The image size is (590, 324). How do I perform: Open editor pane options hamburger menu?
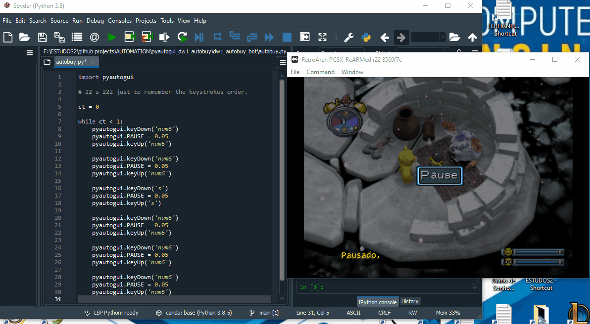tap(283, 62)
